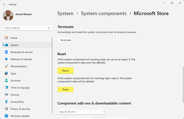Click the Find a setting search box
Image resolution: width=184 pixels, height=119 pixels.
coord(26,28)
